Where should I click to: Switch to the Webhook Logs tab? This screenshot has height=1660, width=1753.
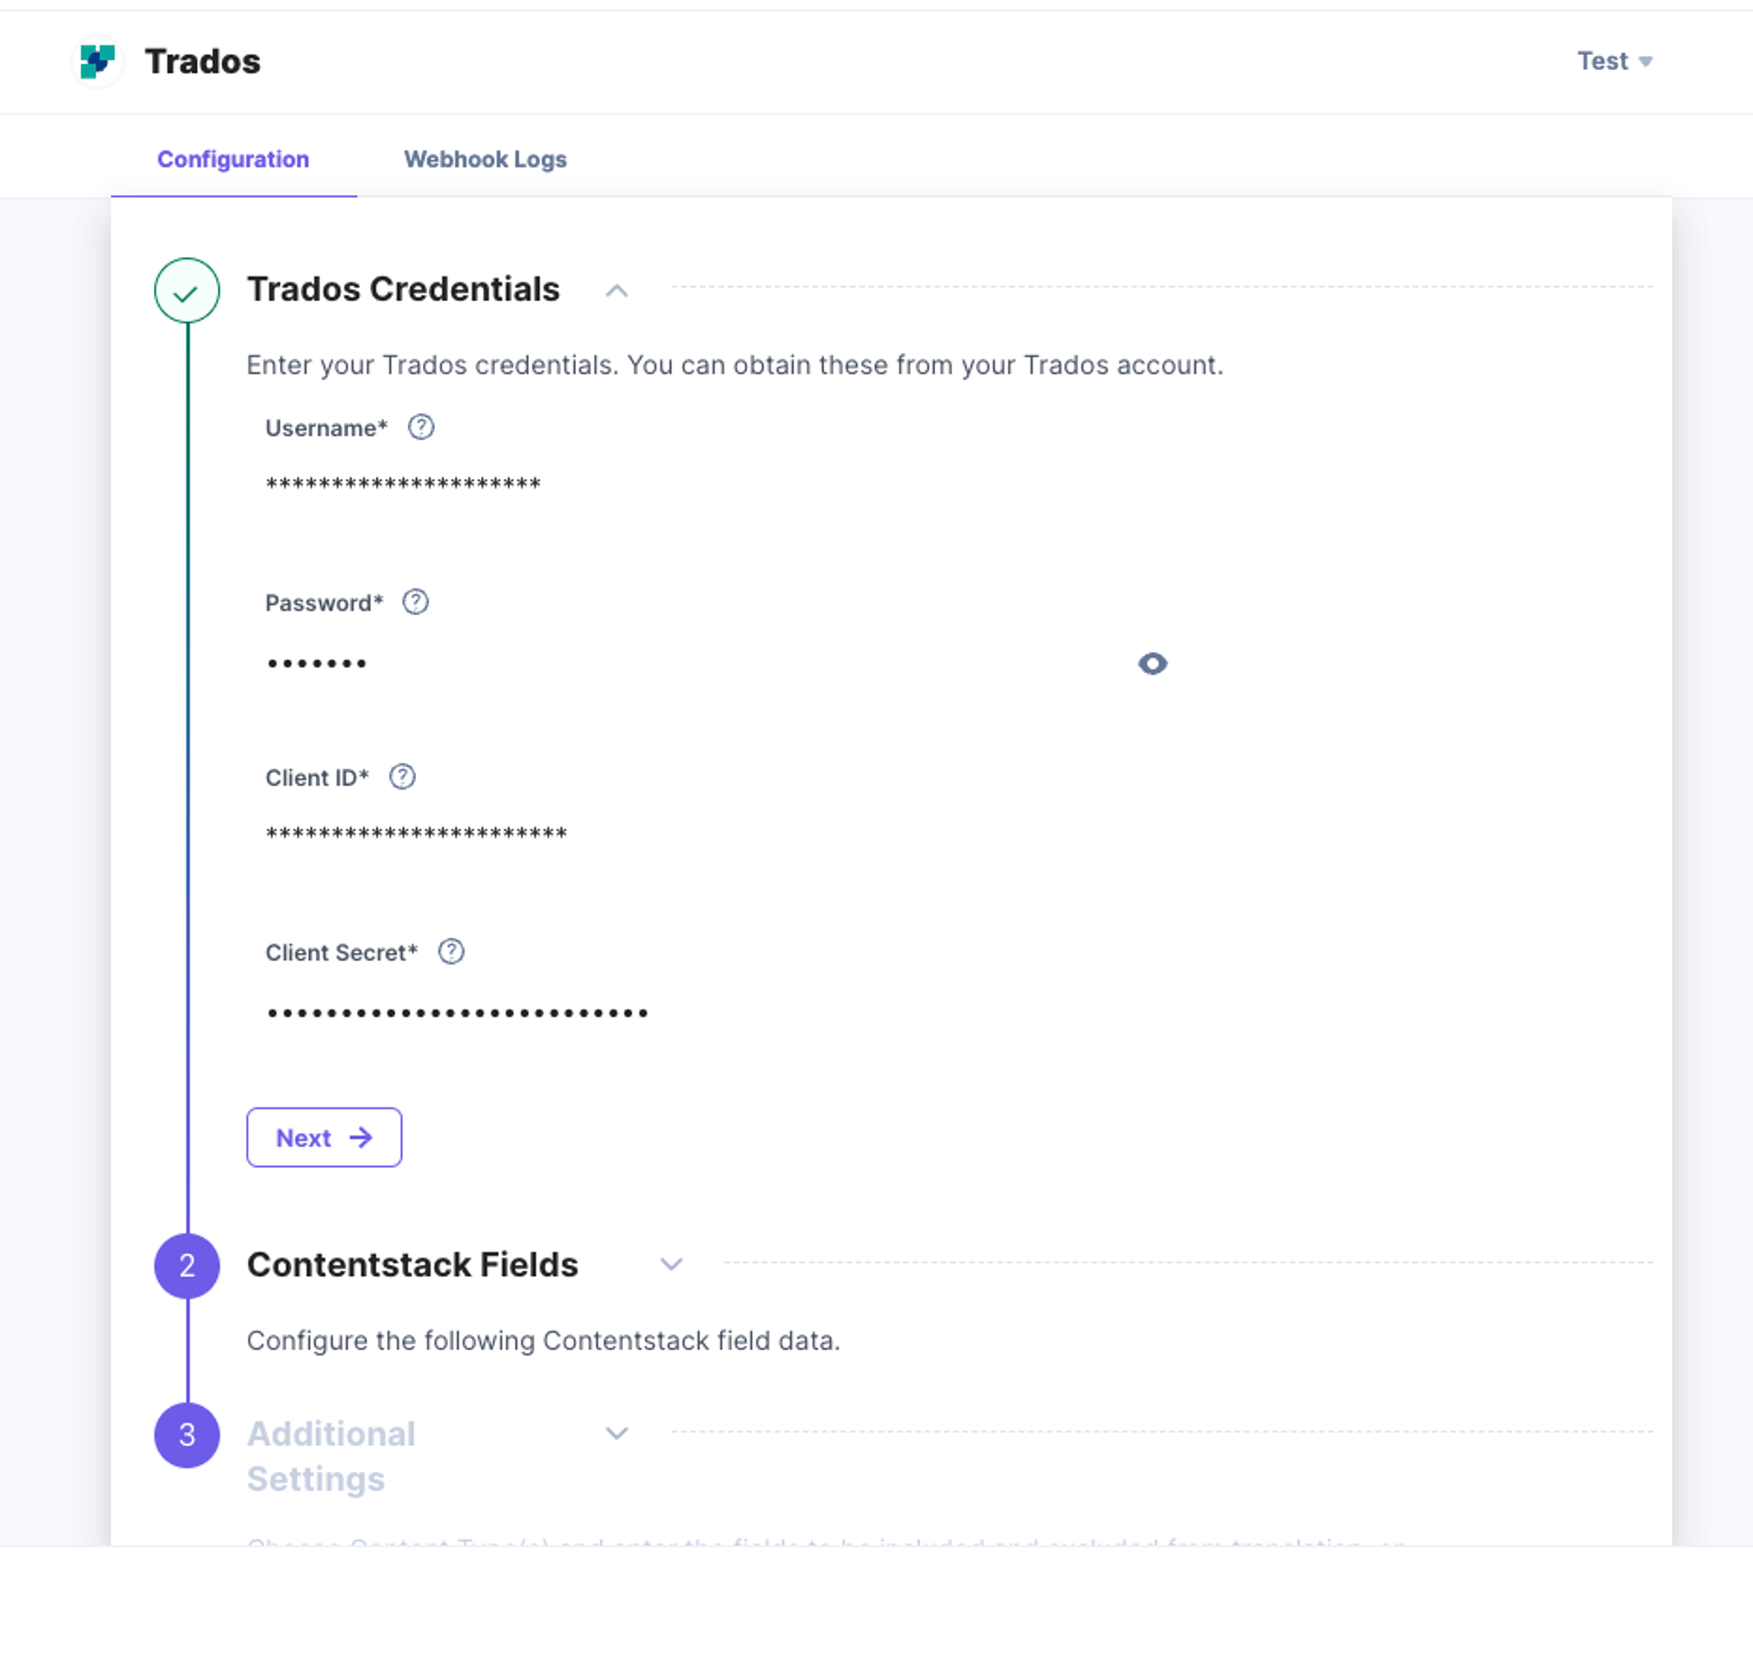(485, 159)
